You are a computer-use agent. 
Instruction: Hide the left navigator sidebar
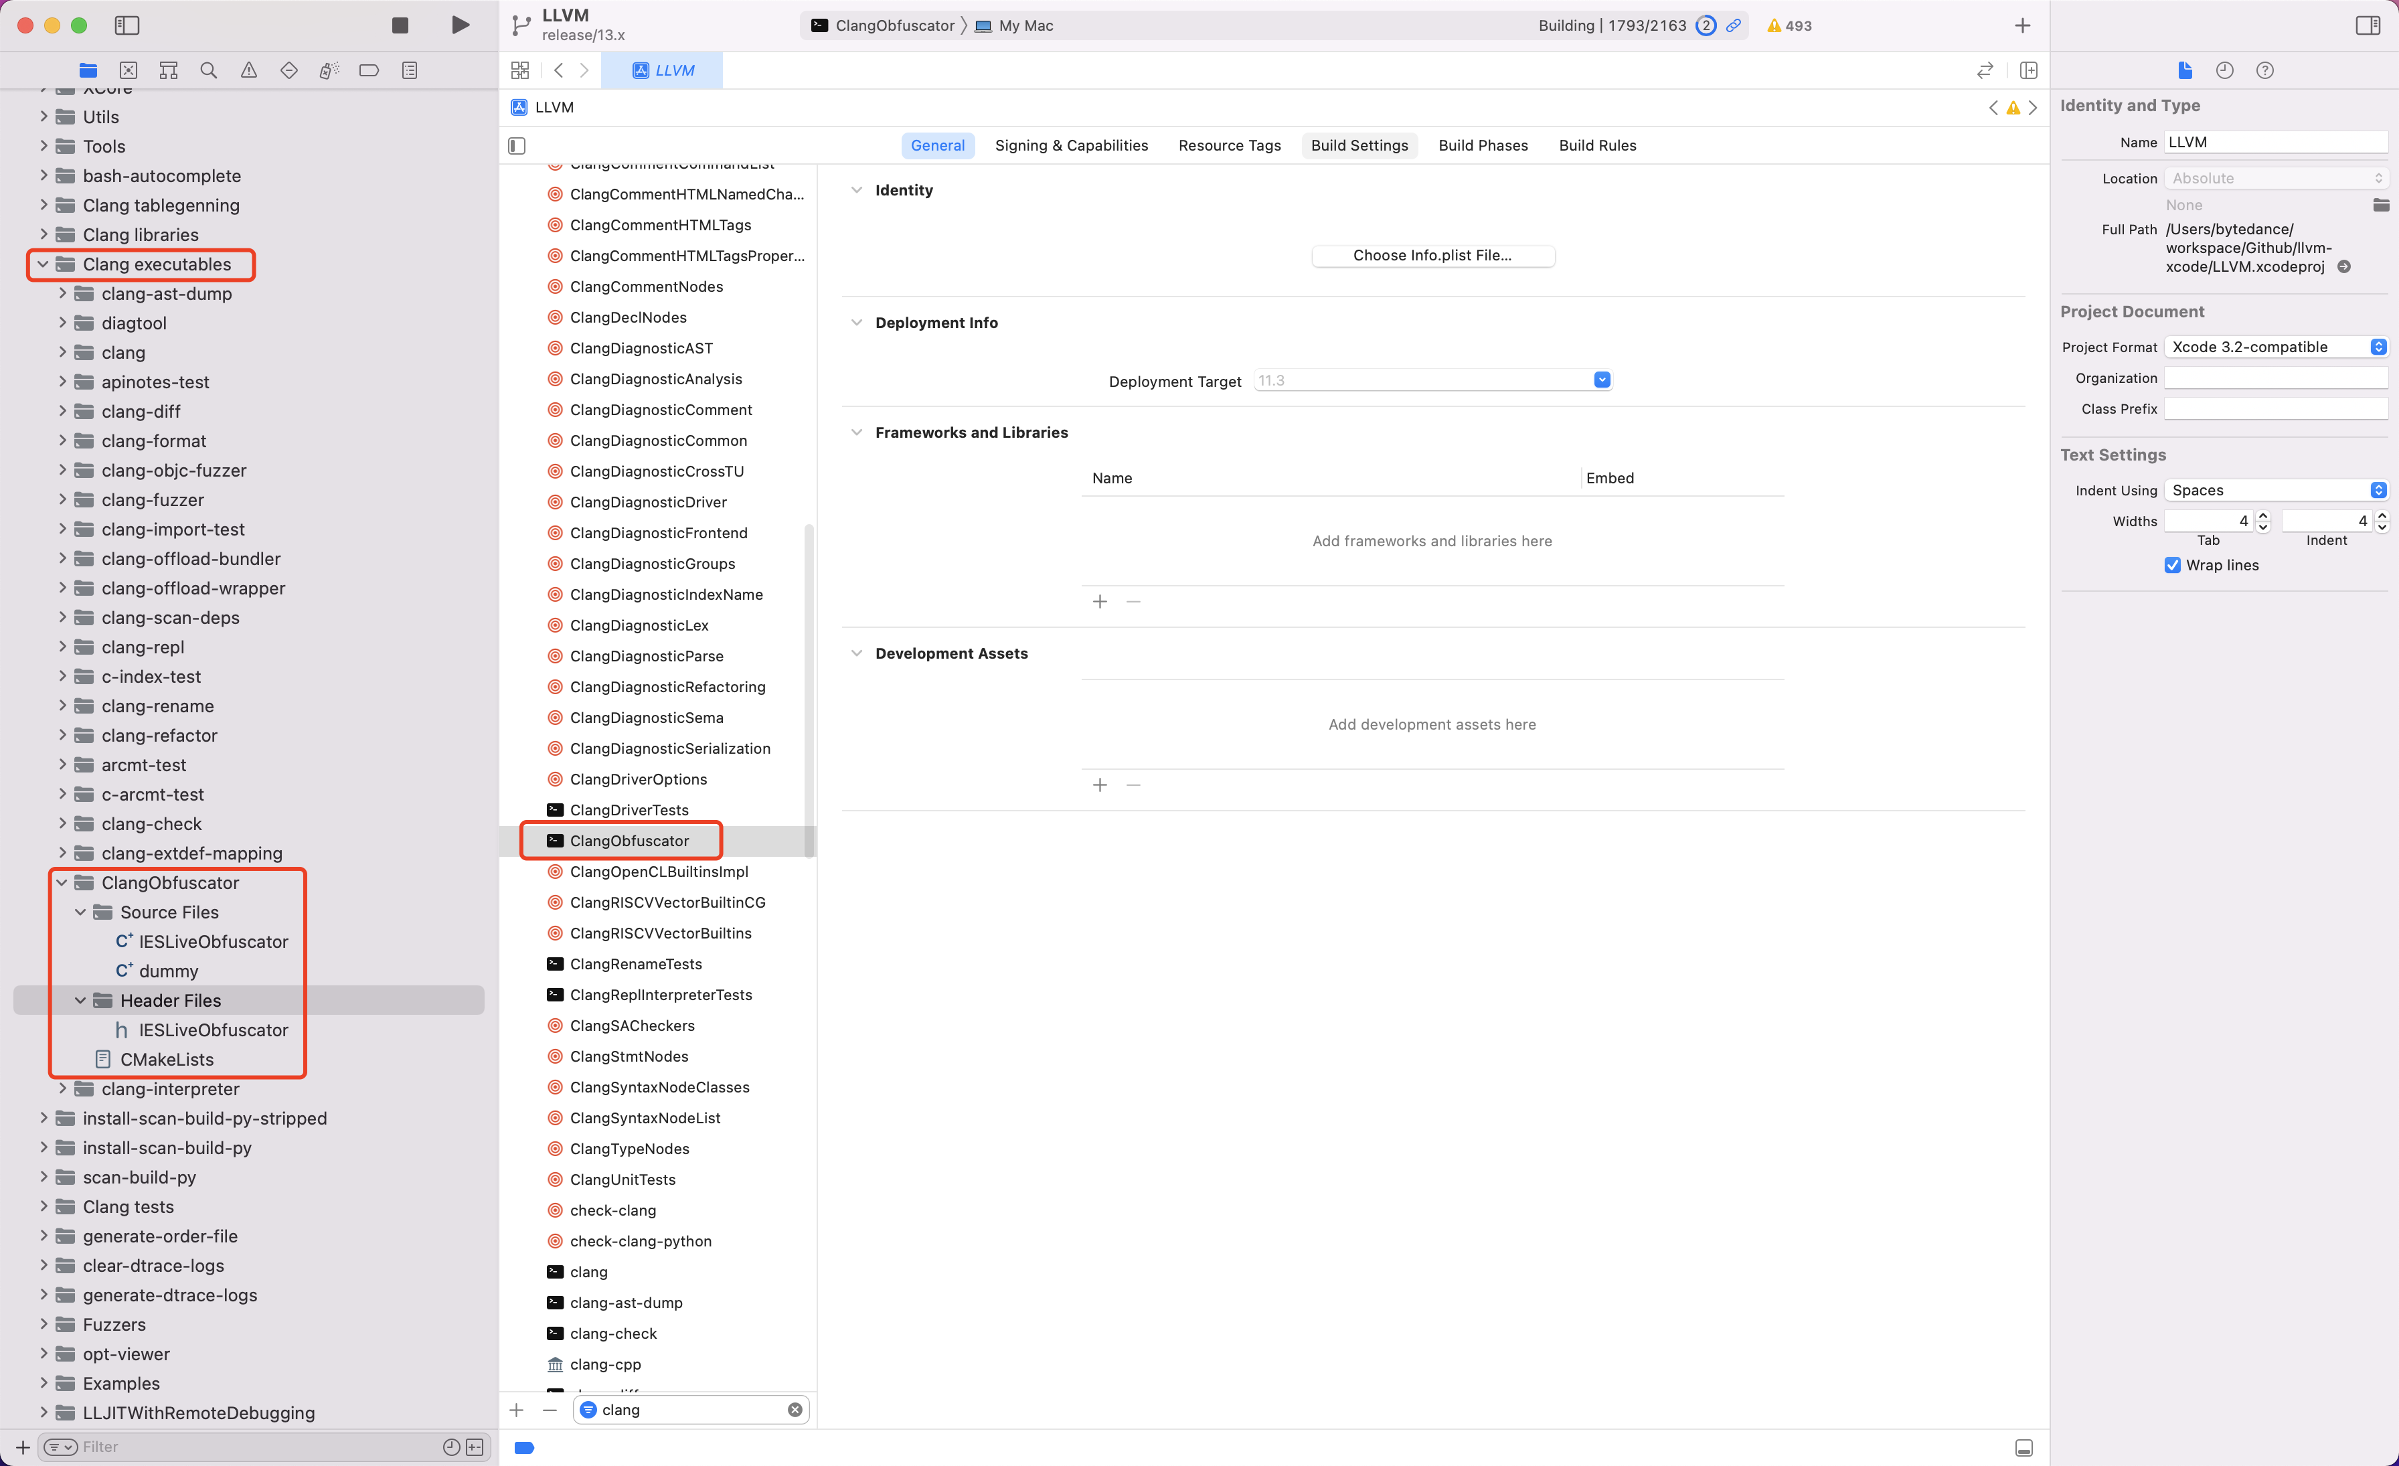coord(127,25)
